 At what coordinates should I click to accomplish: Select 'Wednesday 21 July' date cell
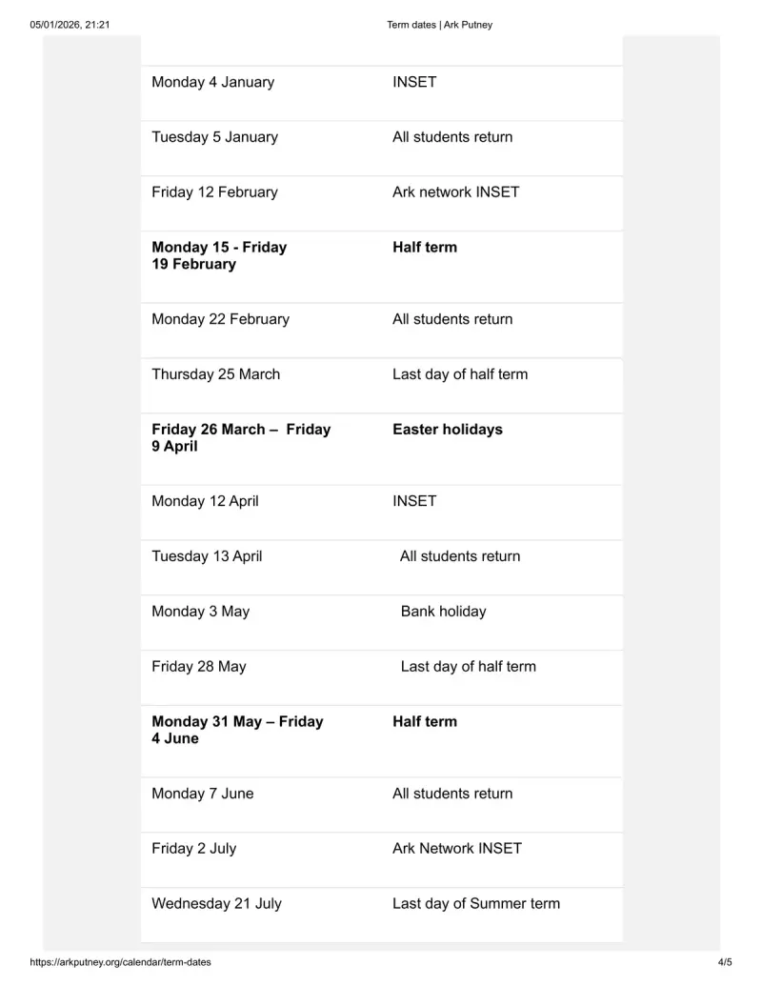(x=217, y=904)
